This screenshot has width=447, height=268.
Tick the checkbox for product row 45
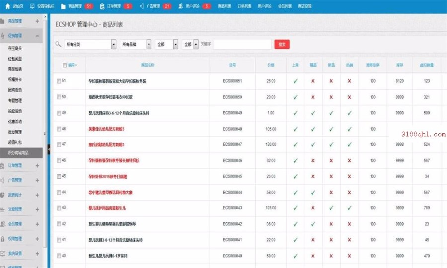click(x=59, y=177)
